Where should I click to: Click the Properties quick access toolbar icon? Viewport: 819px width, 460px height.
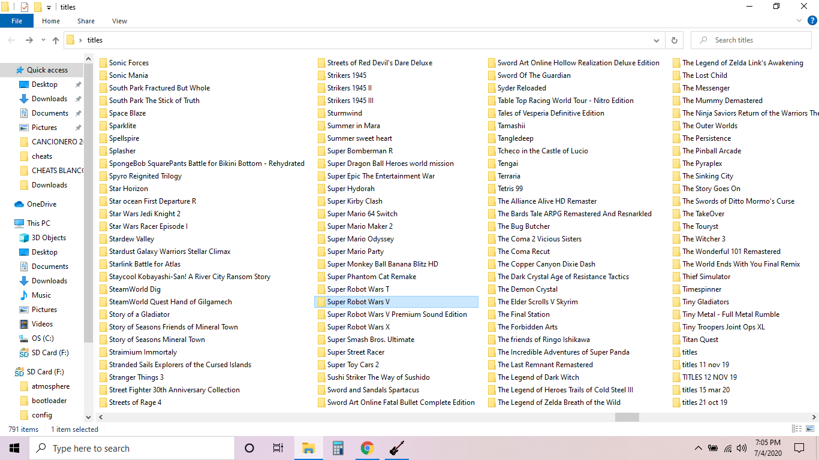[25, 7]
